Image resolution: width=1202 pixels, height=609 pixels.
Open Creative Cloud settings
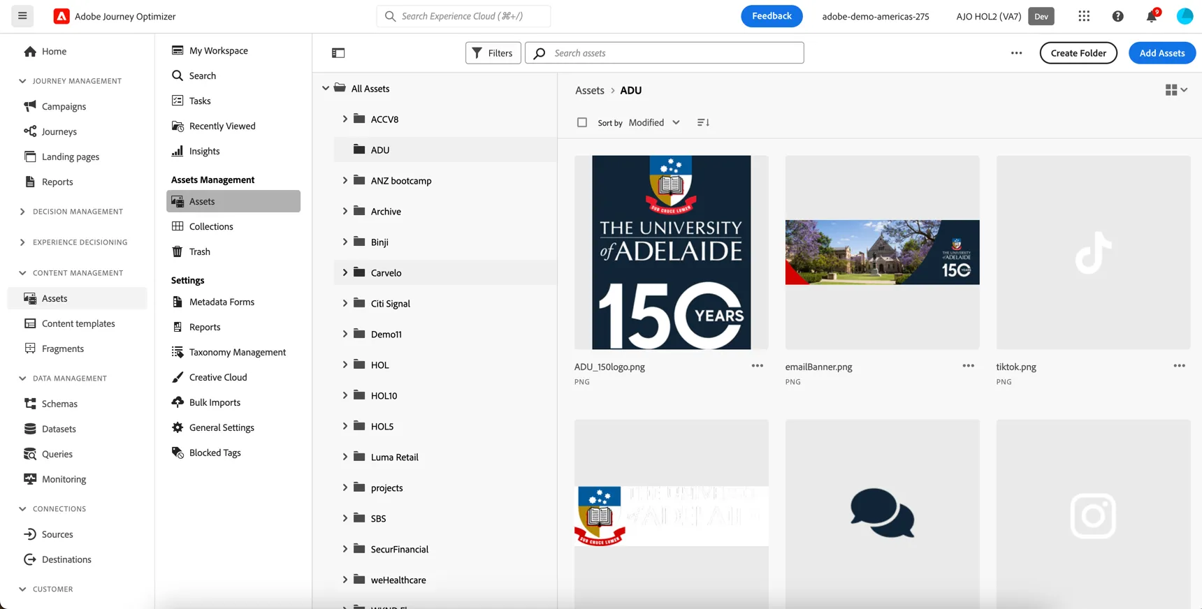coord(218,377)
